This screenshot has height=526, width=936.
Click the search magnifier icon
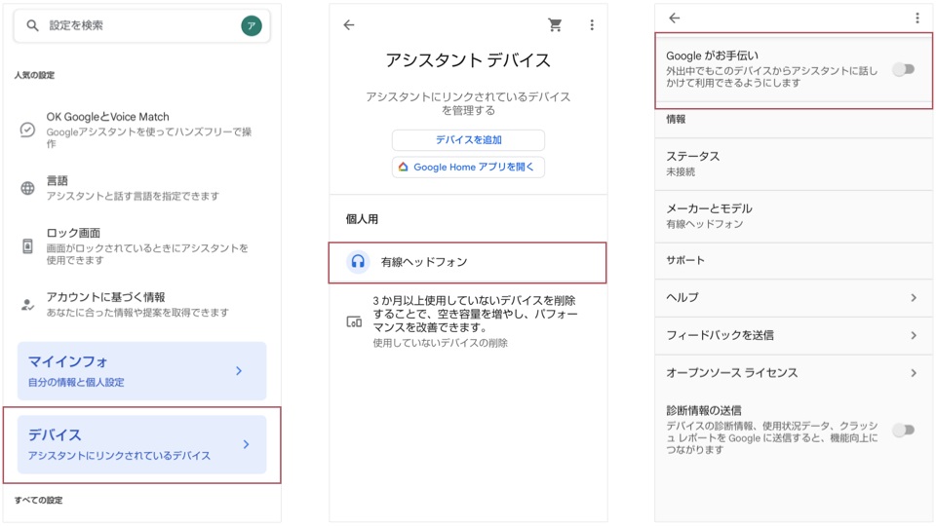pyautogui.click(x=33, y=25)
